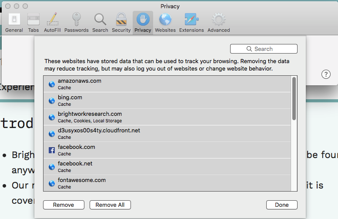Click the magnifier icon in the search field
Viewport: 338px width, 219px height.
[x=249, y=49]
